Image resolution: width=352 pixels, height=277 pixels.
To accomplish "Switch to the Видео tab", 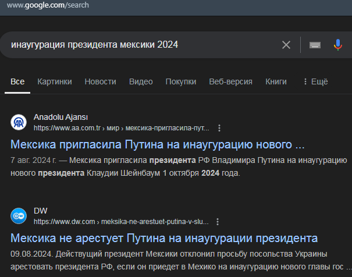I will click(141, 81).
